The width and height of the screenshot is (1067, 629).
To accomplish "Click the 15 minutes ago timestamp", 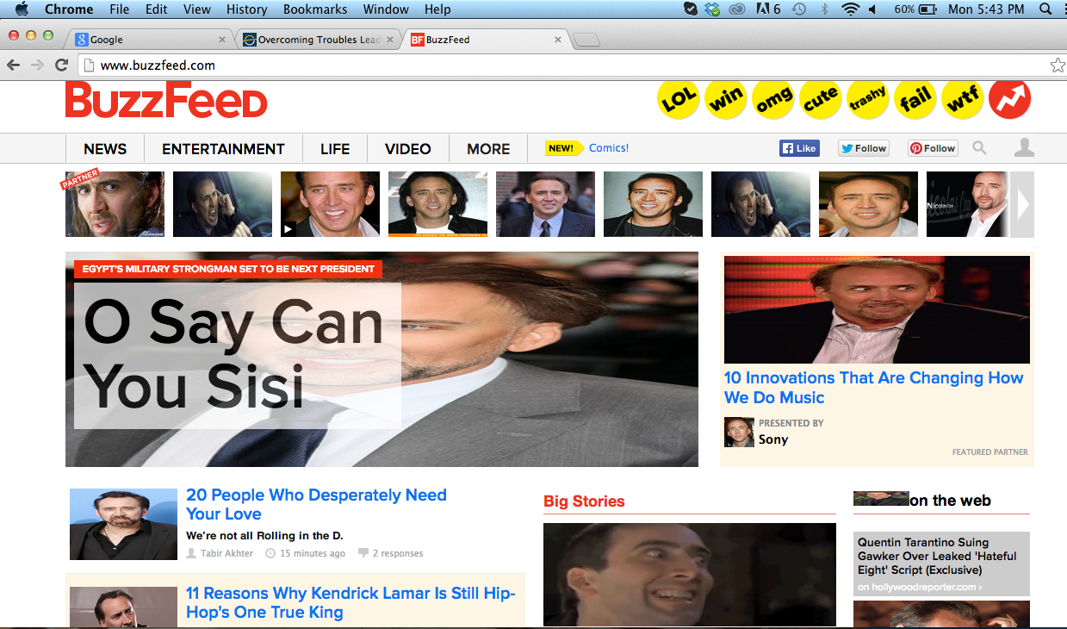I will point(313,553).
